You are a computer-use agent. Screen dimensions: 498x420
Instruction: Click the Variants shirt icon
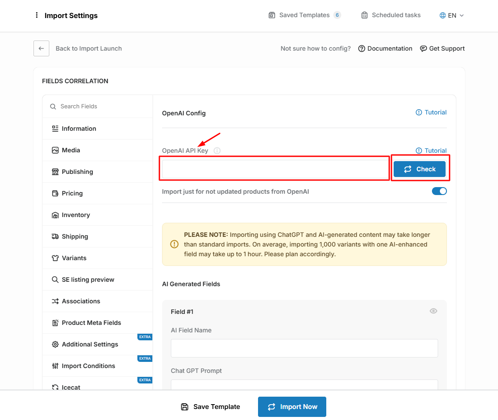(x=55, y=258)
